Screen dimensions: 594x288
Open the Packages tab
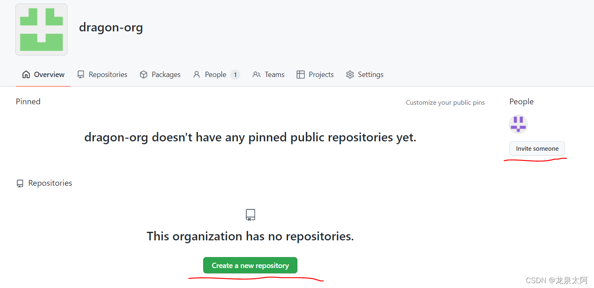pyautogui.click(x=160, y=75)
